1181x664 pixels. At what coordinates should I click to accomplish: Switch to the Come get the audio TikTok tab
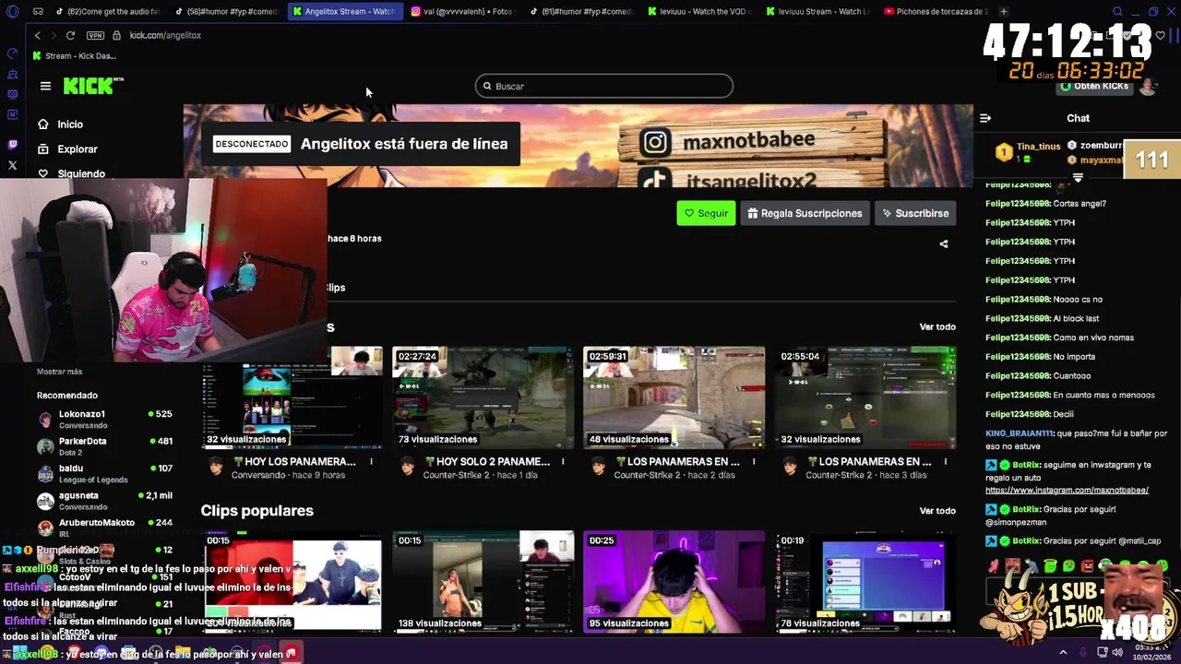pyautogui.click(x=107, y=11)
